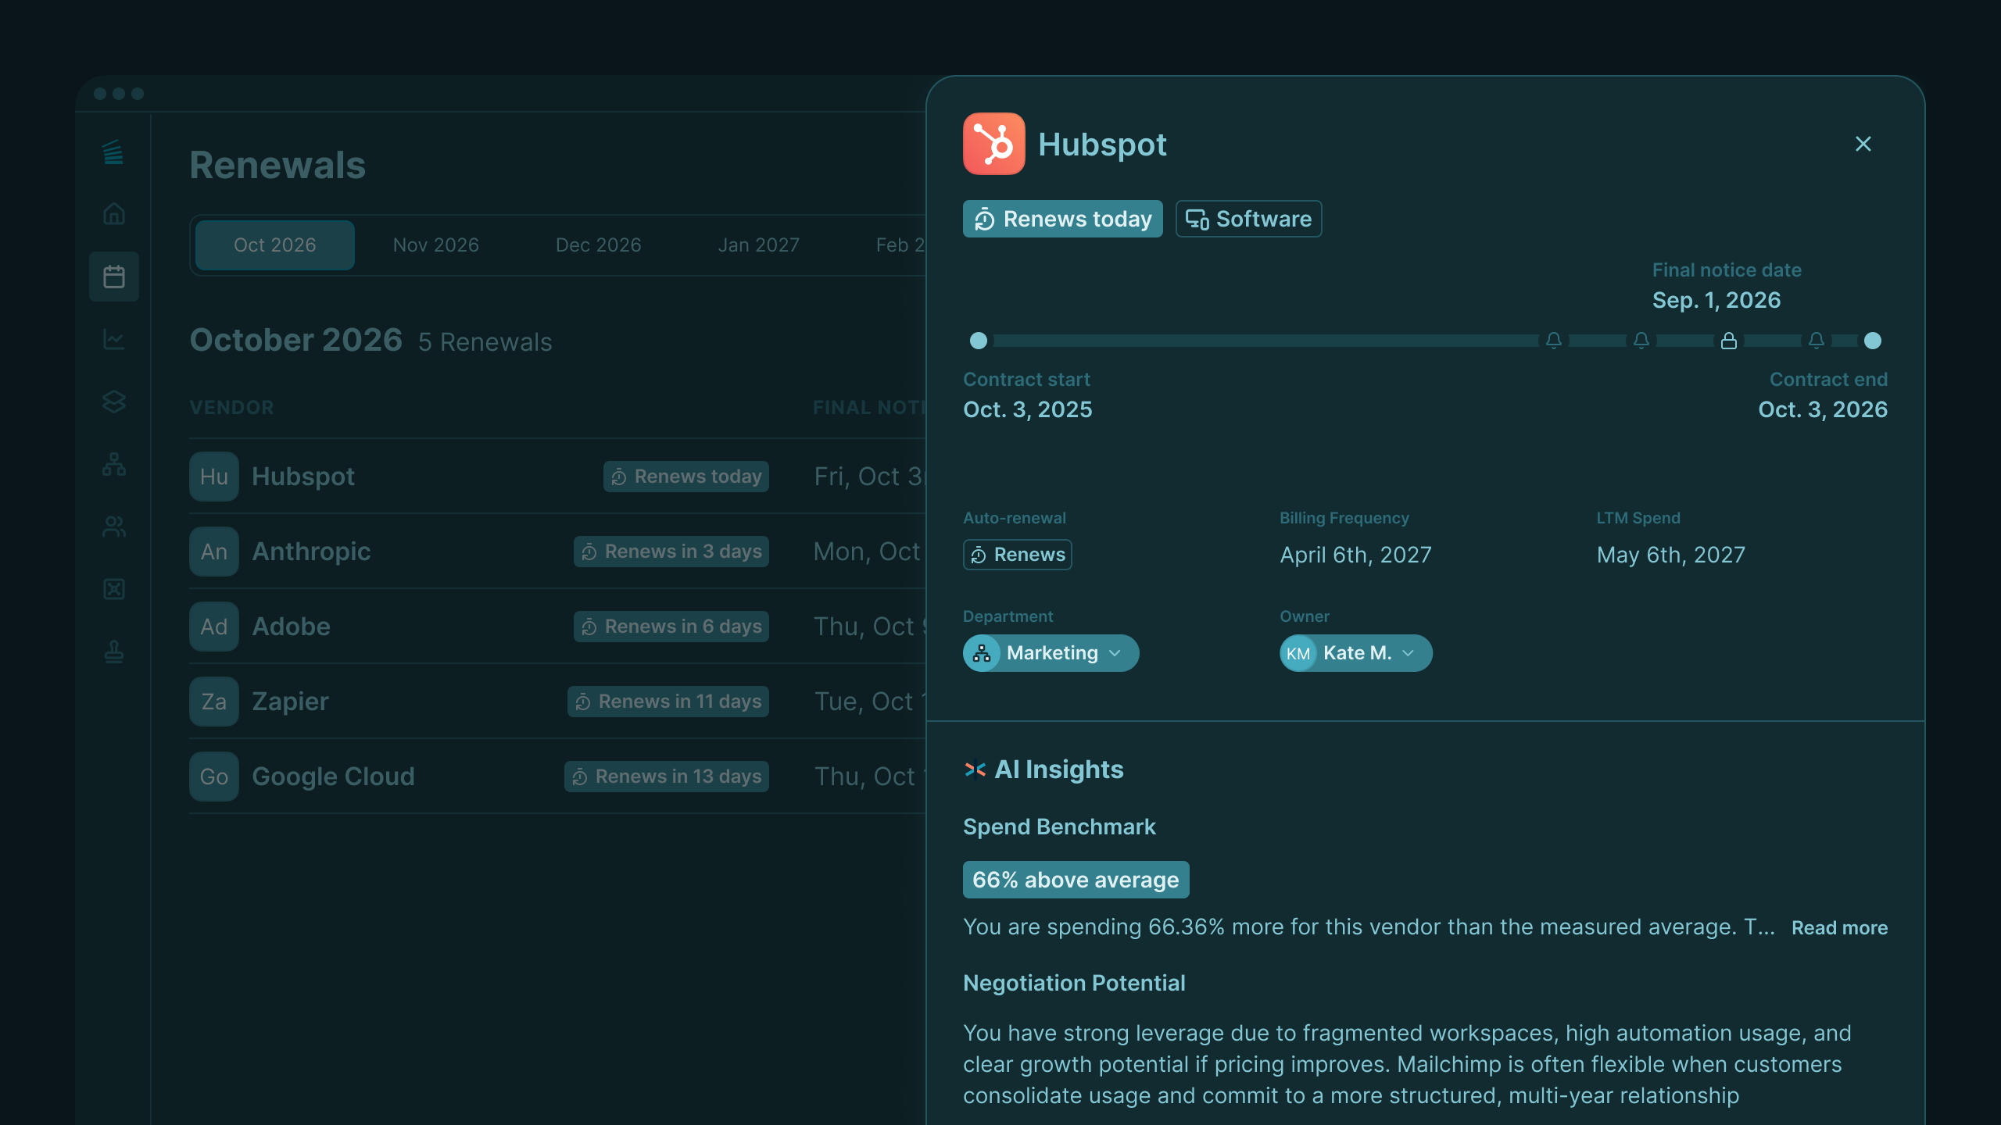2001x1125 pixels.
Task: Expand the Marketing department dropdown
Action: 1051,653
